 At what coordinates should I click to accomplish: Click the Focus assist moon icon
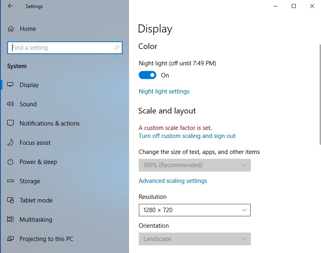click(x=11, y=143)
